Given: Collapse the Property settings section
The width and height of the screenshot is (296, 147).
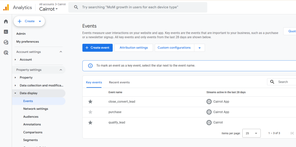Looking at the screenshot, I should (x=61, y=70).
